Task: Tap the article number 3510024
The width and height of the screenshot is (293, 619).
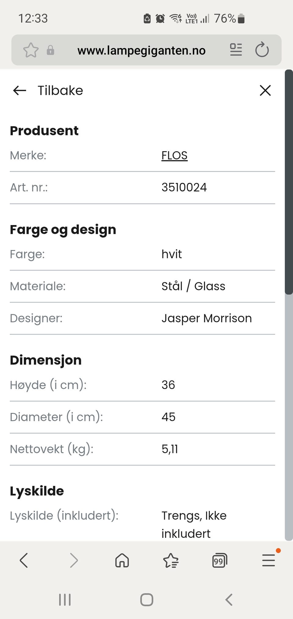Action: (x=184, y=188)
